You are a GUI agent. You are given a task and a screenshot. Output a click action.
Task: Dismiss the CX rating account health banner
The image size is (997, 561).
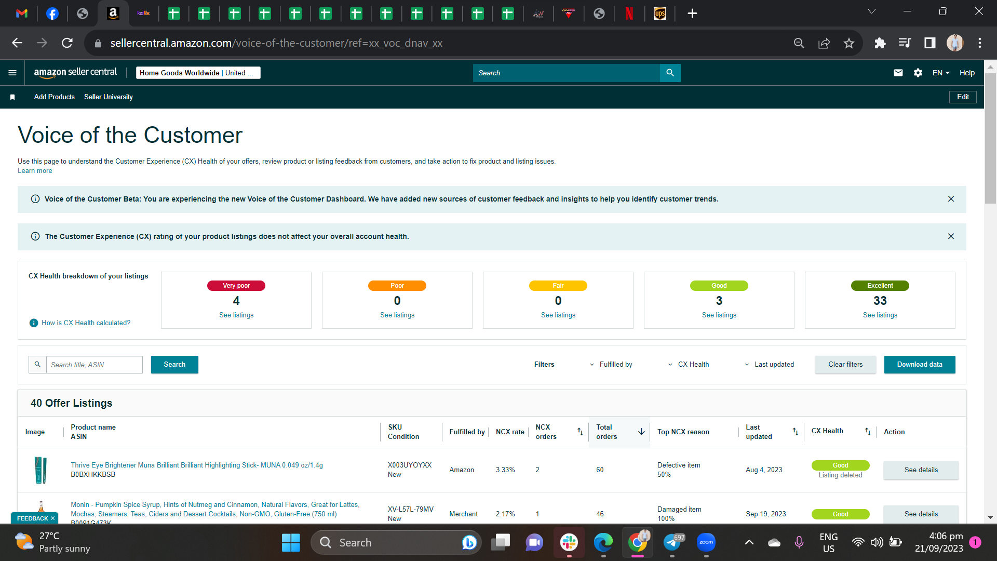pos(951,236)
